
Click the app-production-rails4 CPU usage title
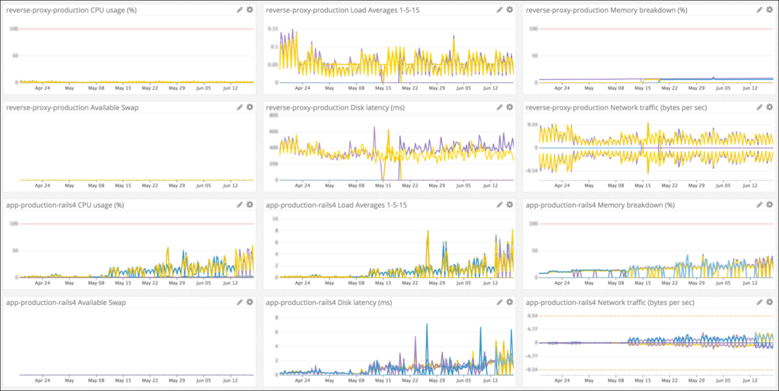tap(65, 205)
